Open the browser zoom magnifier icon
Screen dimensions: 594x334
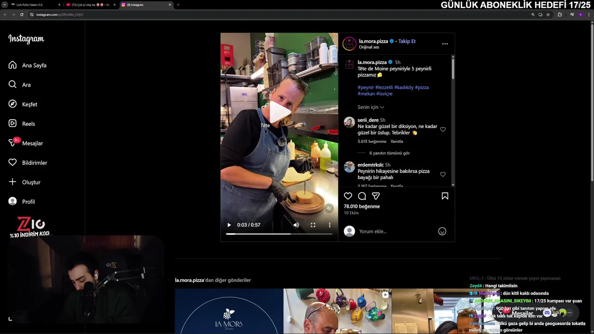(x=533, y=14)
